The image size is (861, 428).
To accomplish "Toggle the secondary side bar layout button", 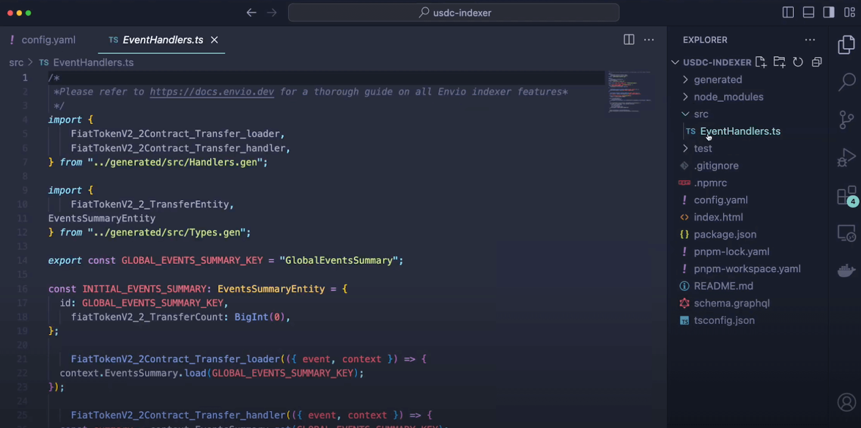I will click(x=829, y=12).
